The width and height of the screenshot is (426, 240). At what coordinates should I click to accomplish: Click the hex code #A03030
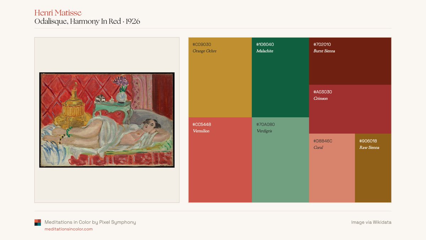pos(323,92)
